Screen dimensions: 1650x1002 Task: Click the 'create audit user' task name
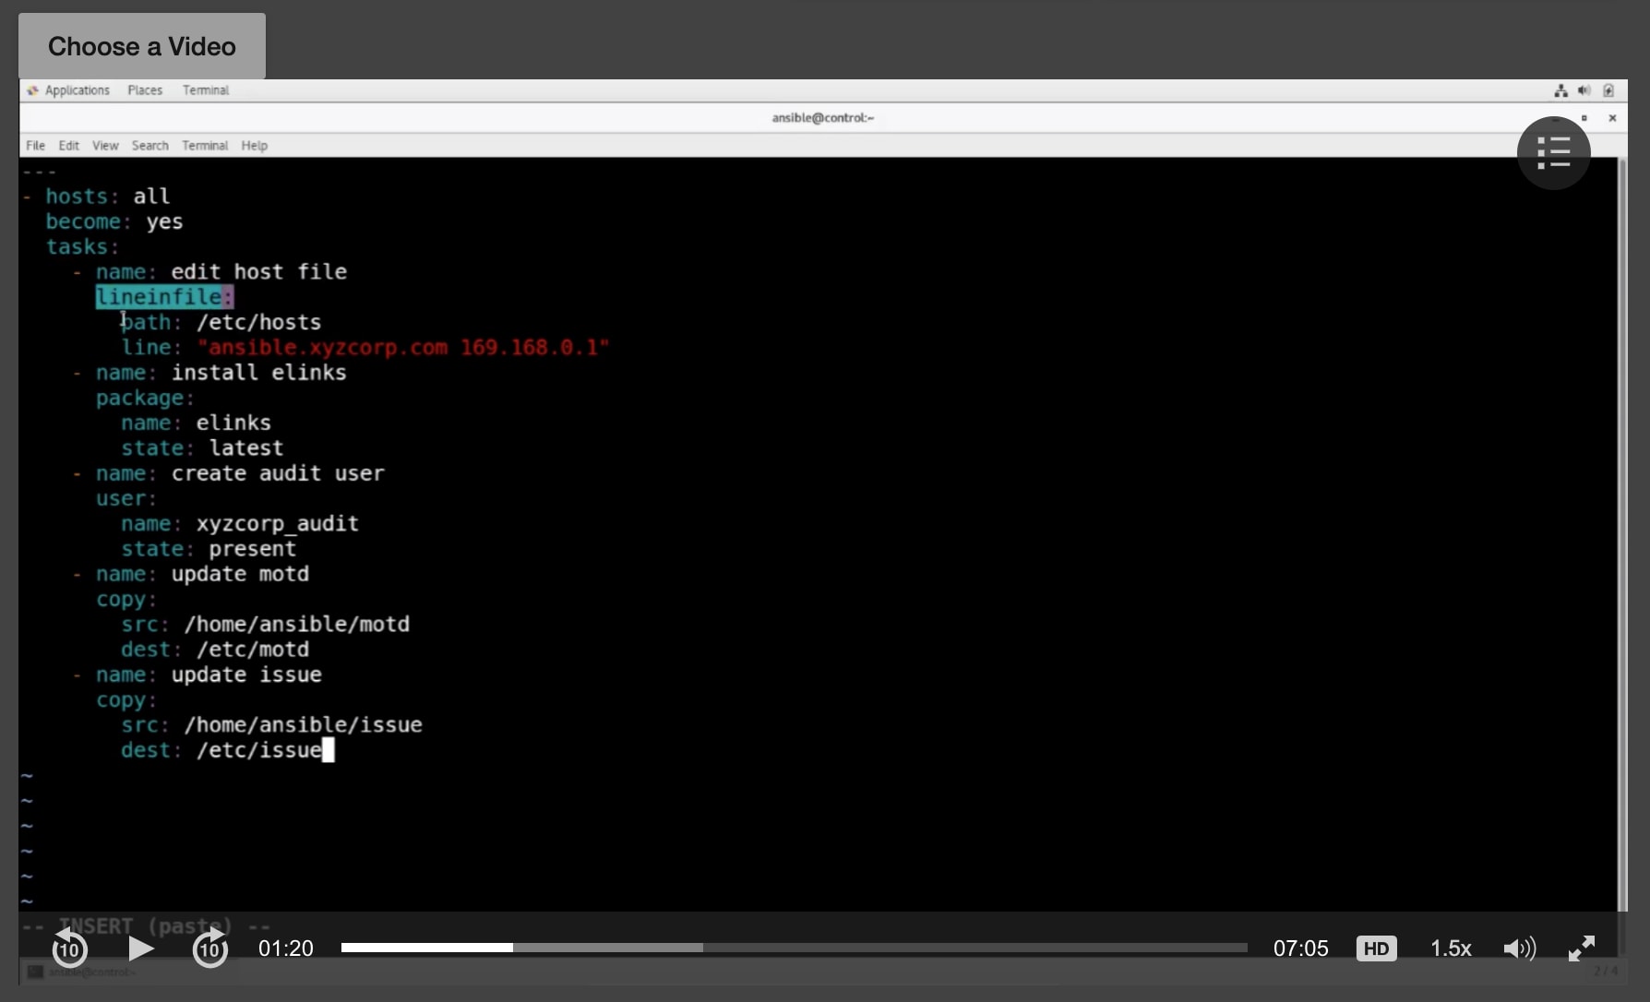point(278,473)
